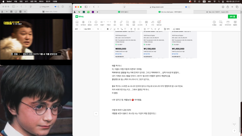Screen dimensions: 242x136
Task: Open Spotlight search in the menu bar
Action: pyautogui.click(x=219, y=1)
